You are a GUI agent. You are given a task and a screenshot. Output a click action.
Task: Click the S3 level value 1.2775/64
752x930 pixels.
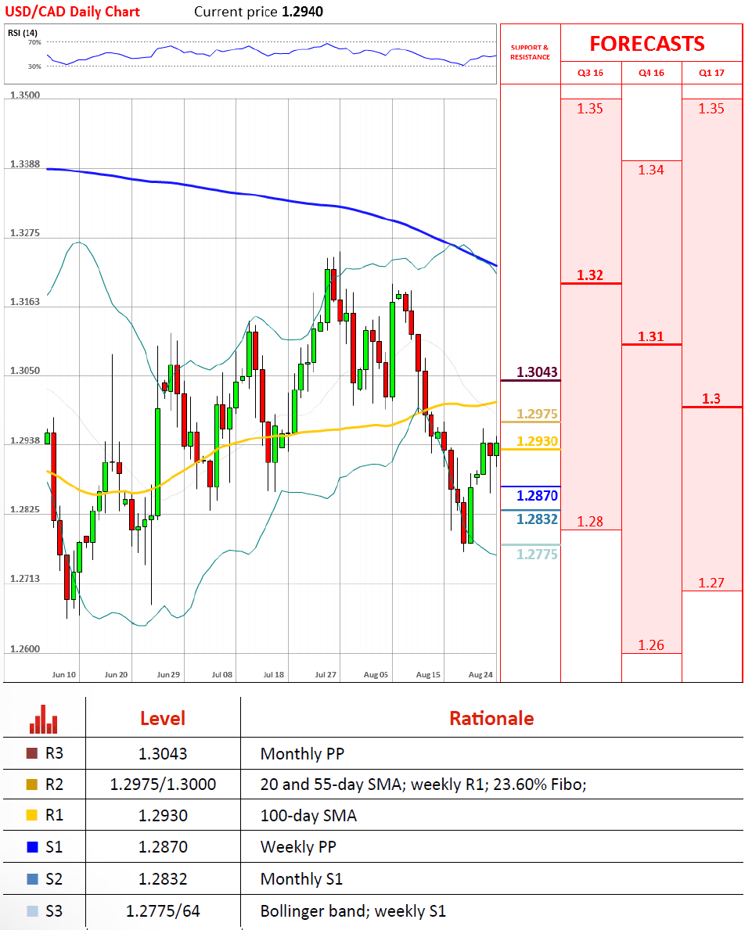point(163,911)
